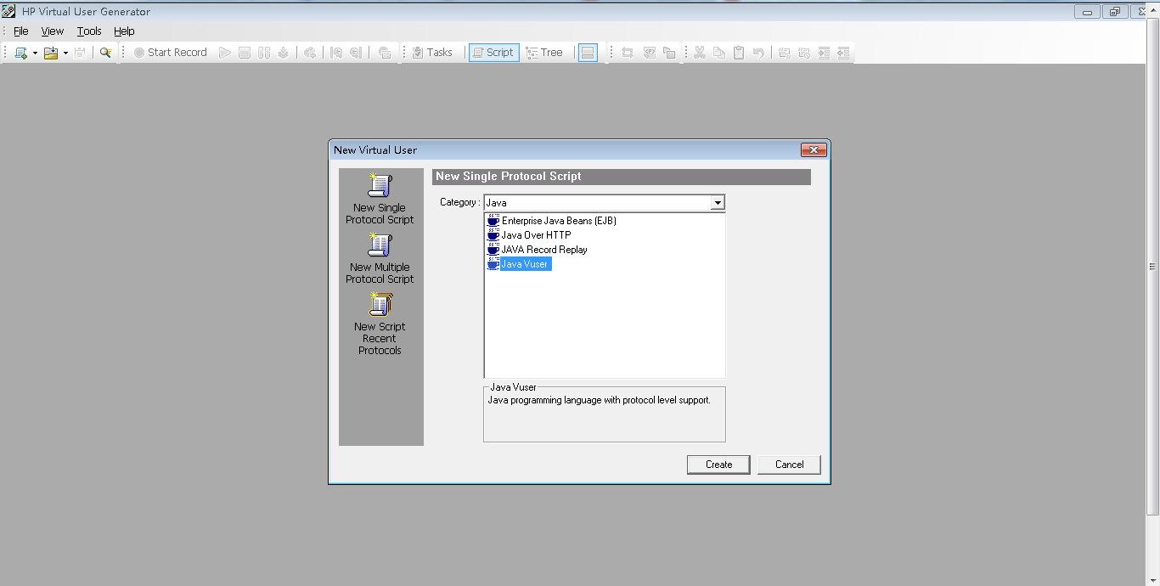This screenshot has width=1160, height=586.
Task: Click the end transaction icon
Action: [356, 53]
